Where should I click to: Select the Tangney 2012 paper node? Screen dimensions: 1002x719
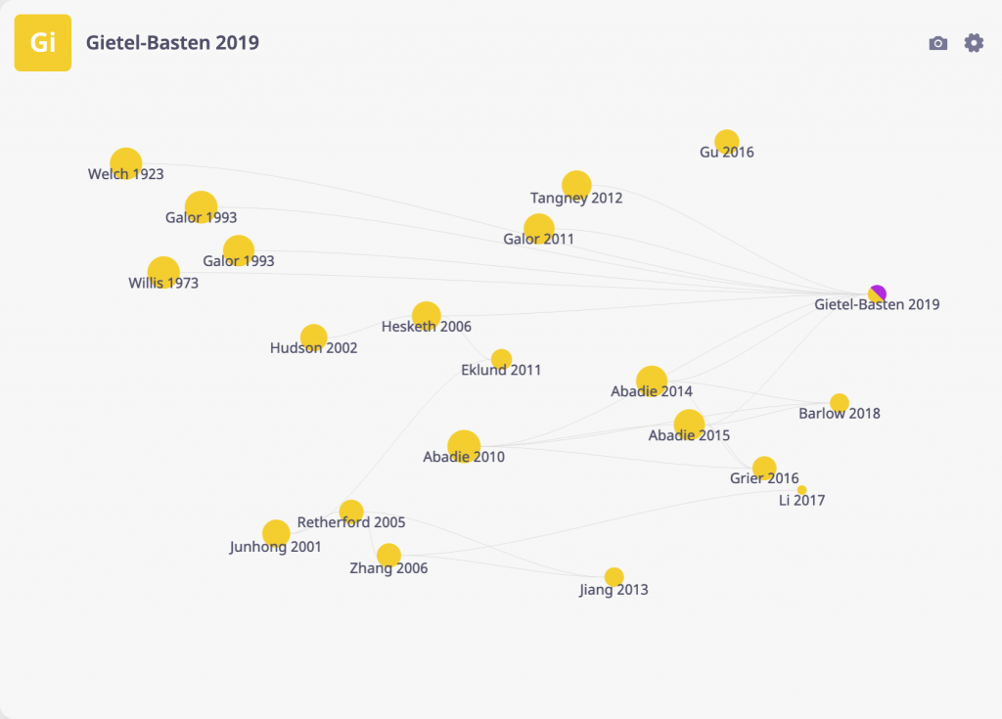575,183
